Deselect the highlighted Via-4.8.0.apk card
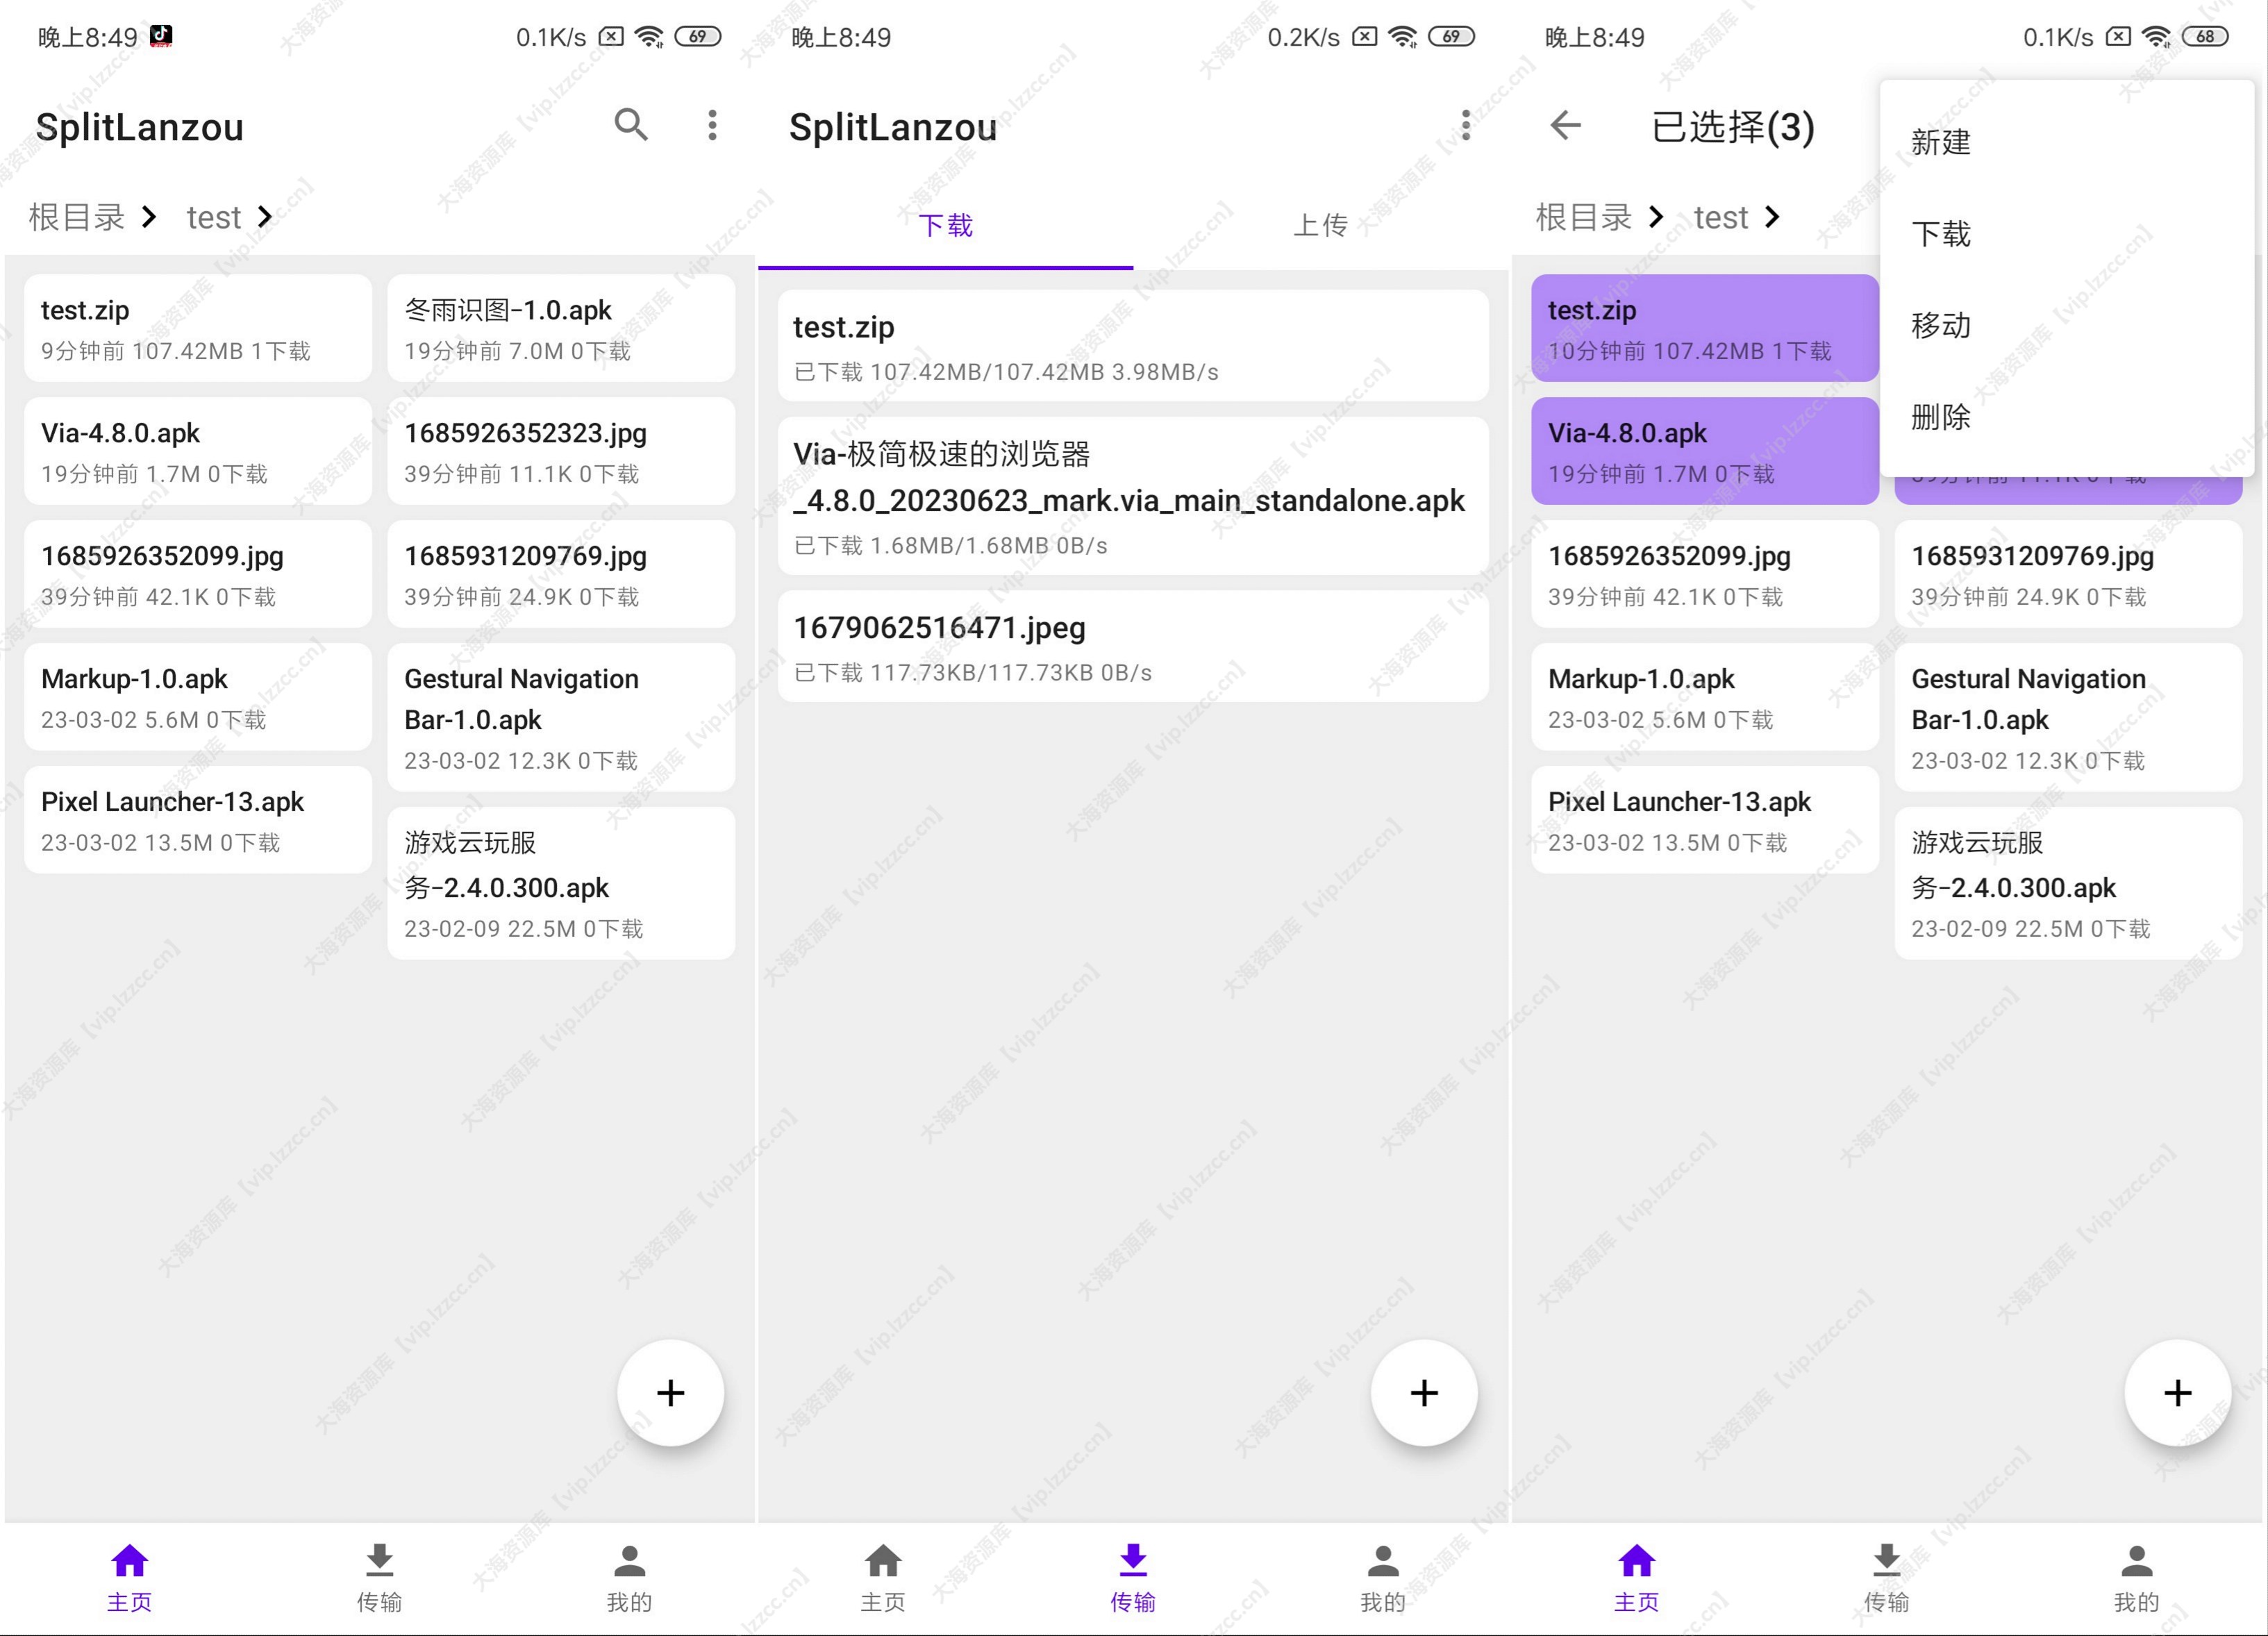This screenshot has height=1636, width=2268. click(1705, 451)
